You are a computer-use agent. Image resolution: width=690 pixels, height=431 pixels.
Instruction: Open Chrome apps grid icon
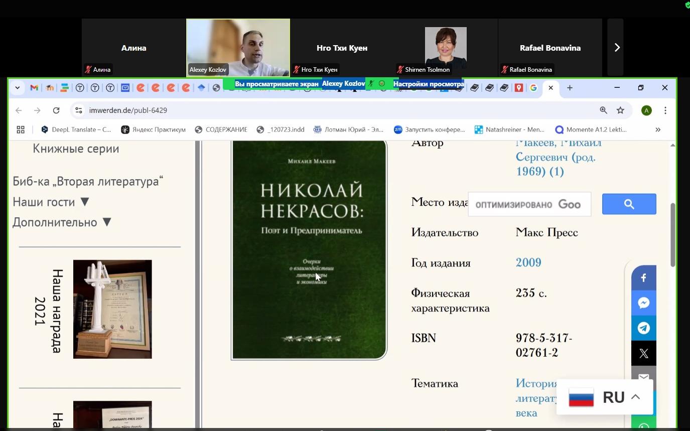coord(21,129)
